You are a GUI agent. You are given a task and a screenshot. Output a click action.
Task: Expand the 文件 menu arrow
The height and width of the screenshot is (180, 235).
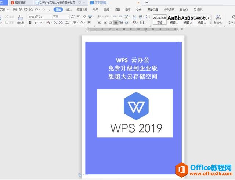[x=8, y=10]
